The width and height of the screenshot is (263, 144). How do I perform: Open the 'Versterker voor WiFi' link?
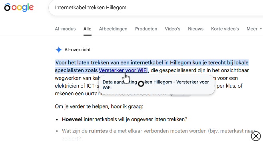(123, 70)
